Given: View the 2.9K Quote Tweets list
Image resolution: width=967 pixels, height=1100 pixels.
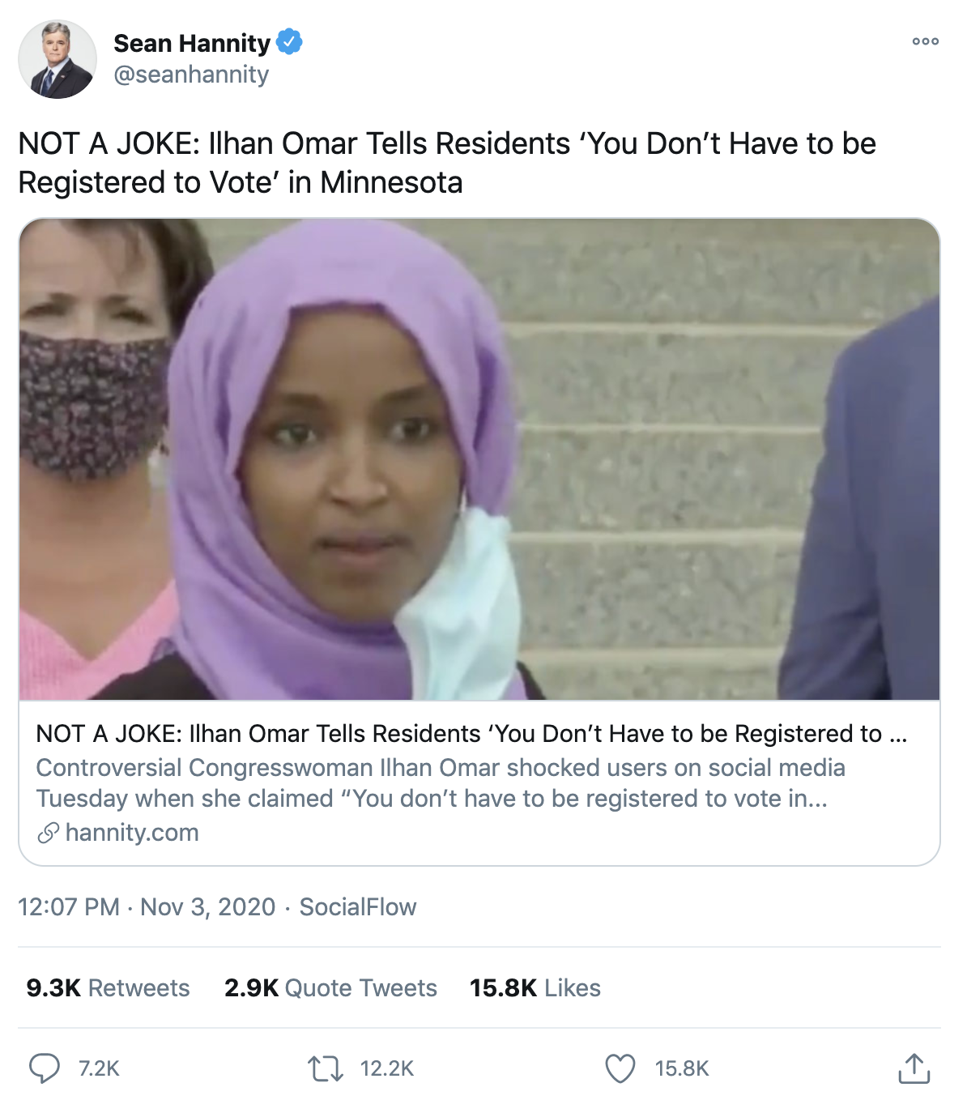Looking at the screenshot, I should (330, 988).
